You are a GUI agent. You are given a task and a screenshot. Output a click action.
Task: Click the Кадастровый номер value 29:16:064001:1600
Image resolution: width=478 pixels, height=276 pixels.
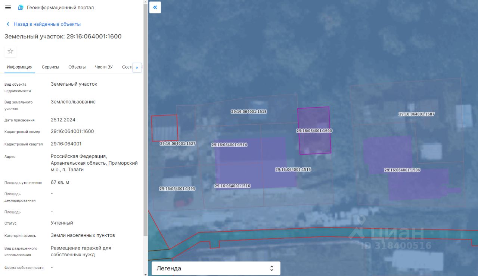(x=72, y=131)
